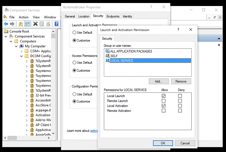Select Use Default under Launch and Activation Permissions

74,32
